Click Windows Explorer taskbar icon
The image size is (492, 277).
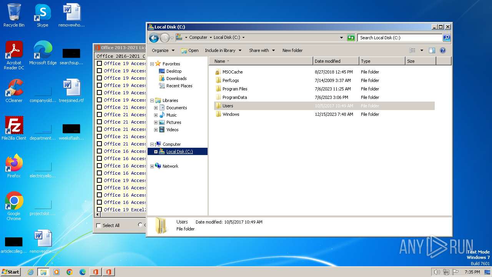[x=43, y=272]
